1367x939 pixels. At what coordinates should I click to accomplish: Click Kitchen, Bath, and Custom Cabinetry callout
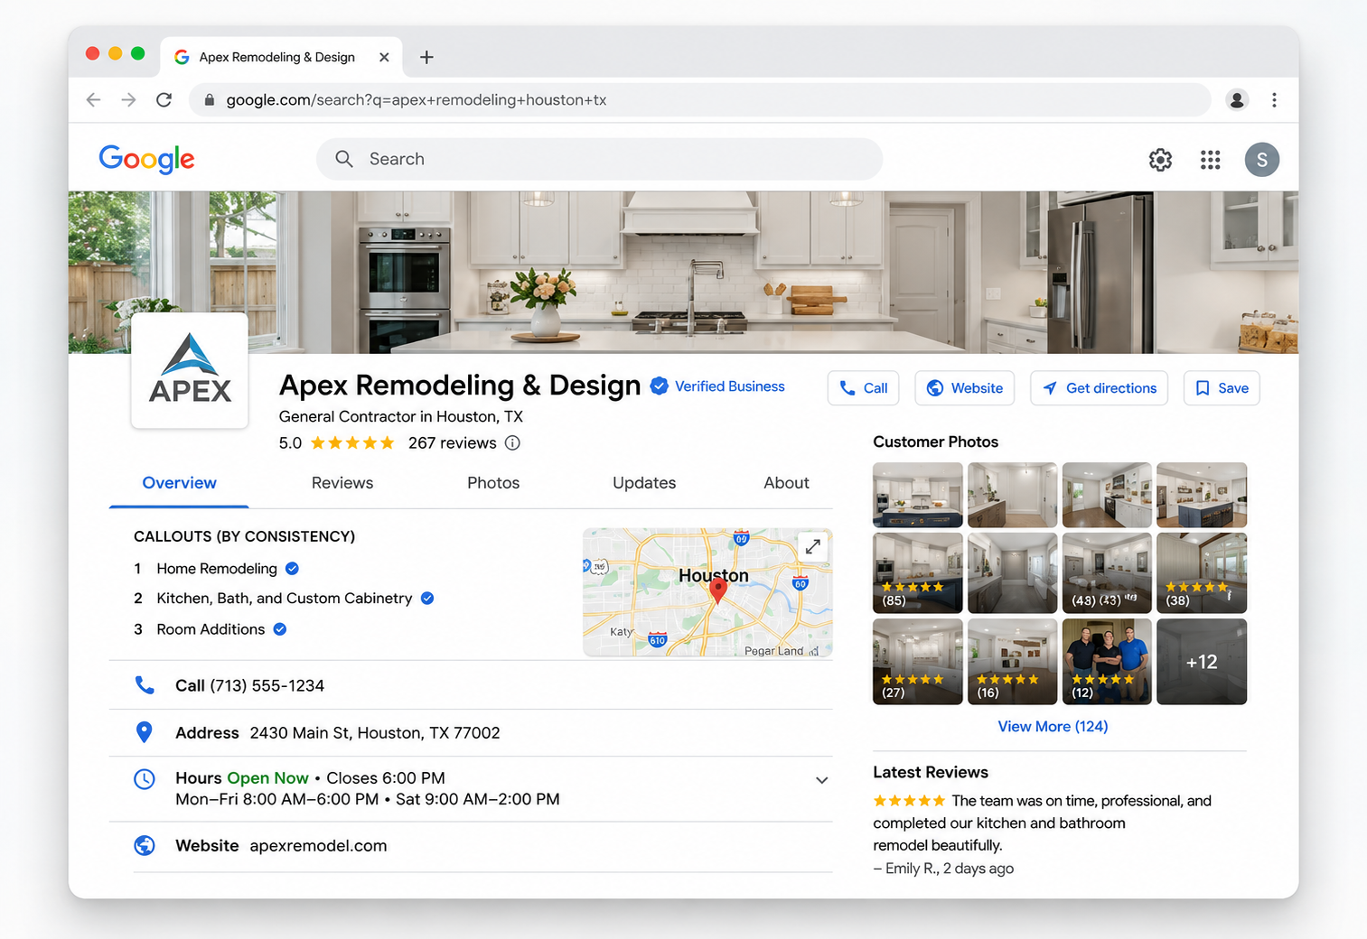tap(285, 599)
